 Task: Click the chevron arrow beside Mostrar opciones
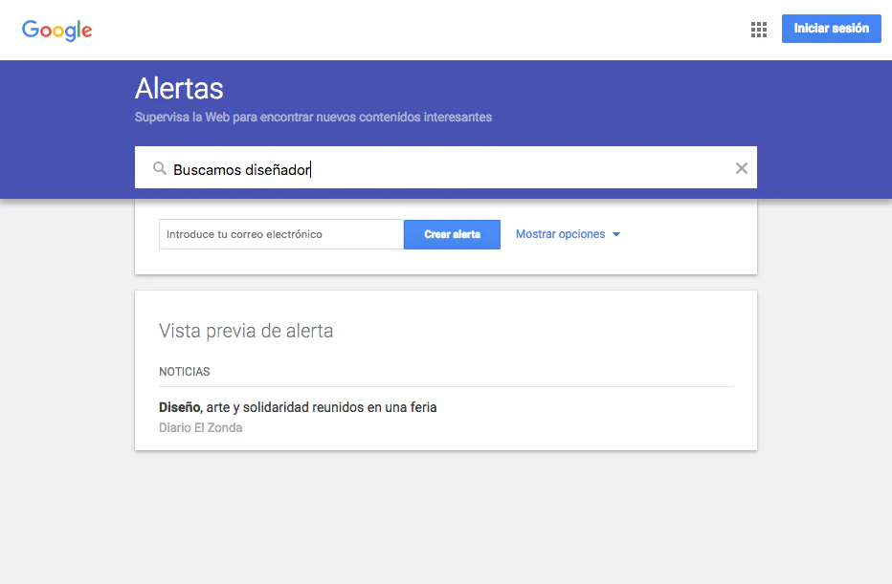coord(617,234)
